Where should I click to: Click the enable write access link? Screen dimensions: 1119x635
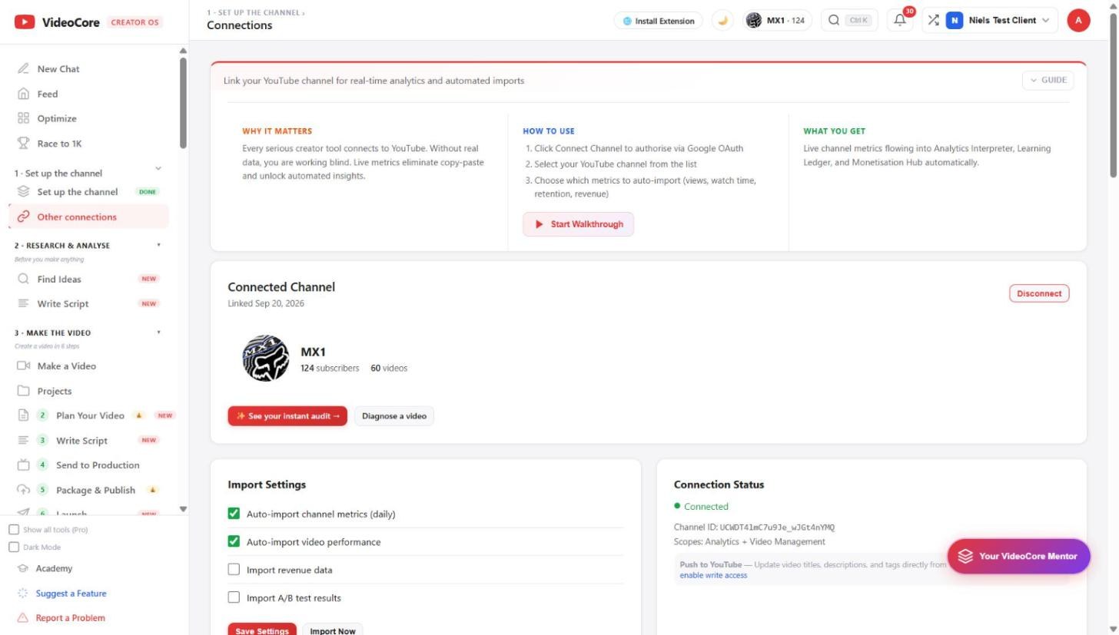[x=713, y=575]
